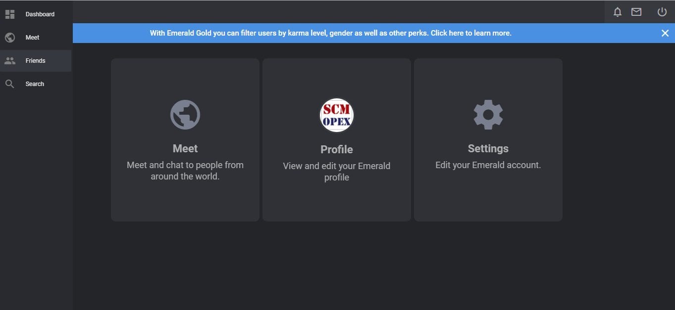Click the power logout icon
Screen dimensions: 675x310
click(x=662, y=12)
